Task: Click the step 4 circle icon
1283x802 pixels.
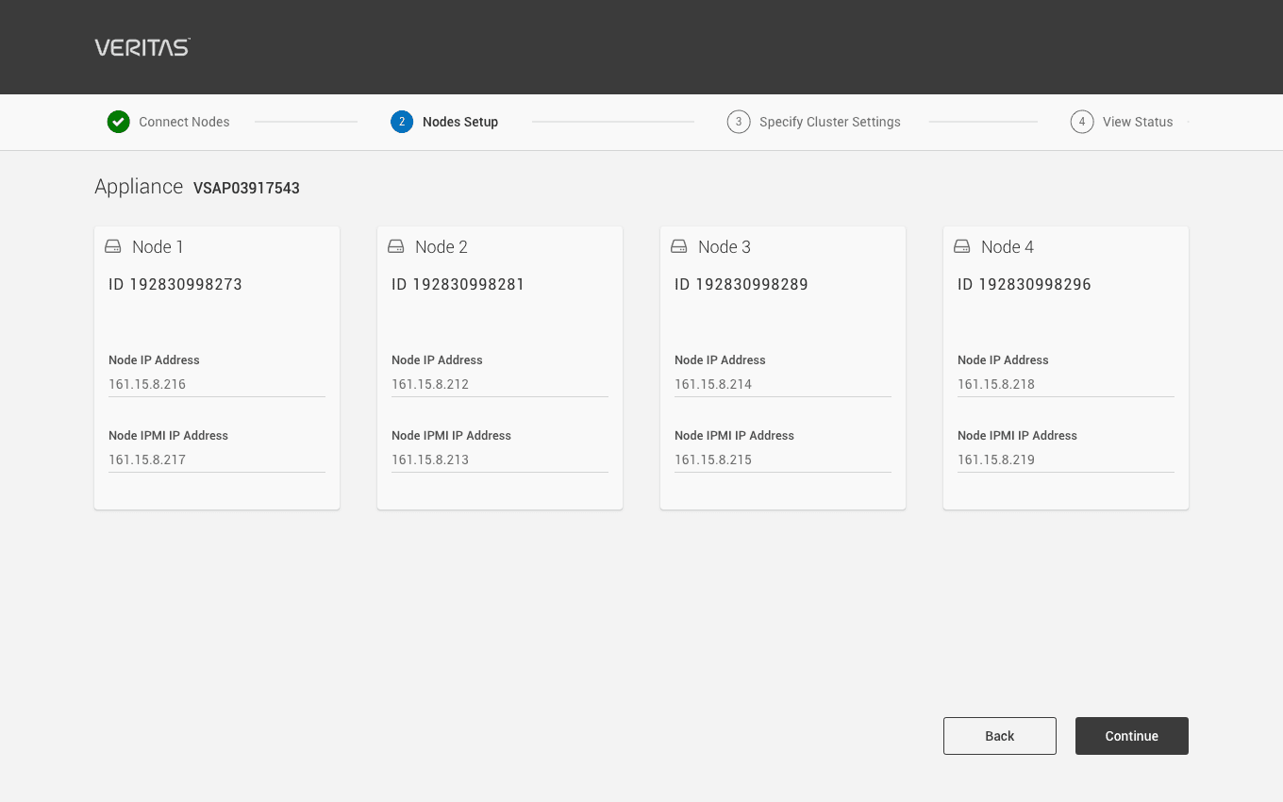Action: (1082, 122)
